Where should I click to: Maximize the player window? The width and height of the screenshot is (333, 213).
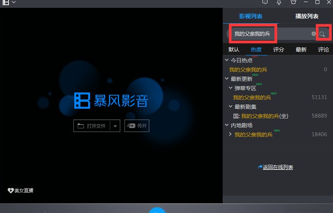[317, 2]
